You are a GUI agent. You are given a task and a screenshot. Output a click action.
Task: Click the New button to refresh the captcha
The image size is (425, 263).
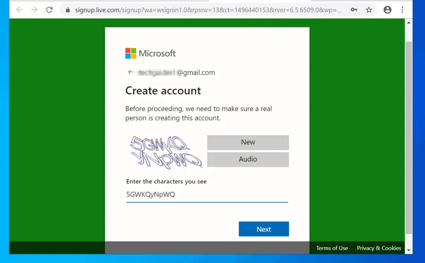(x=248, y=142)
